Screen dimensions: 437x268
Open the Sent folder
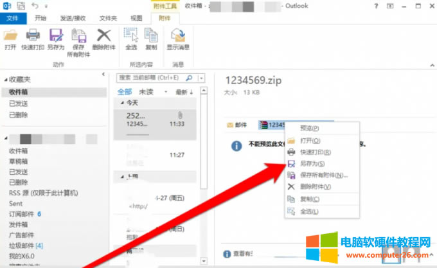point(15,204)
